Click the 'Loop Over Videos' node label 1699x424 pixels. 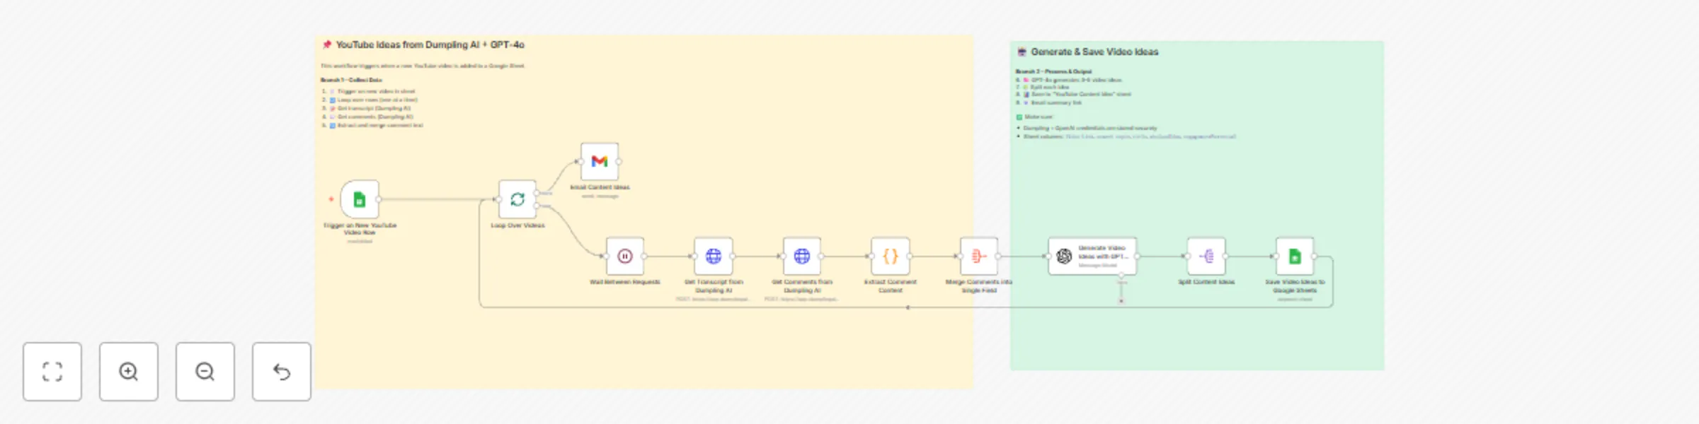518,225
